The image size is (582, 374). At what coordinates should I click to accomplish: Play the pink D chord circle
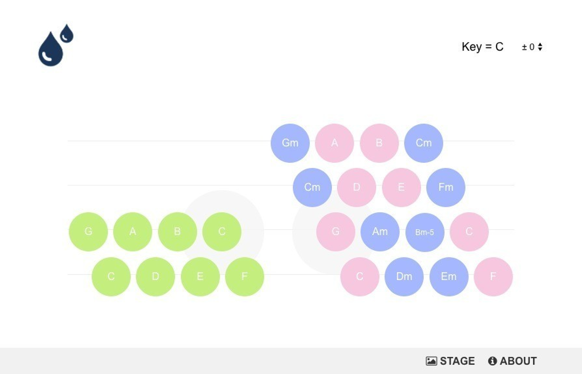357,188
